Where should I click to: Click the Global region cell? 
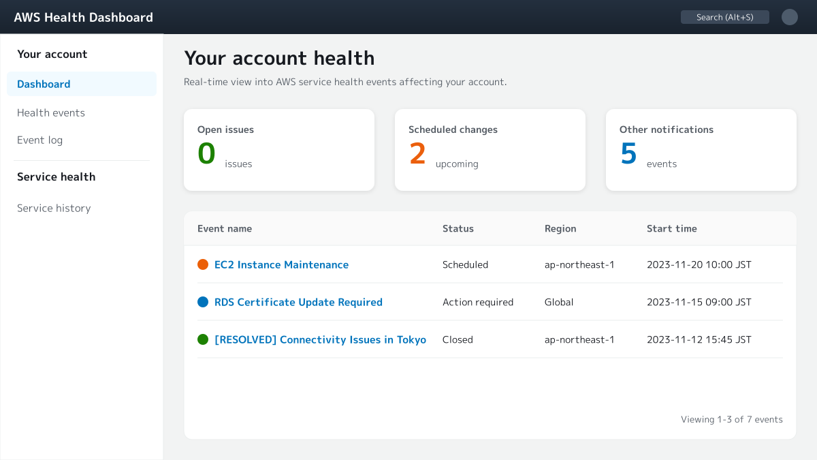[x=559, y=302]
